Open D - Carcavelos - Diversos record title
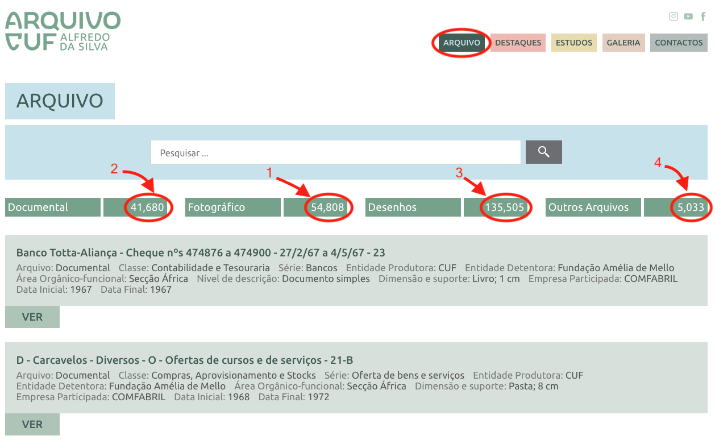 (x=185, y=360)
